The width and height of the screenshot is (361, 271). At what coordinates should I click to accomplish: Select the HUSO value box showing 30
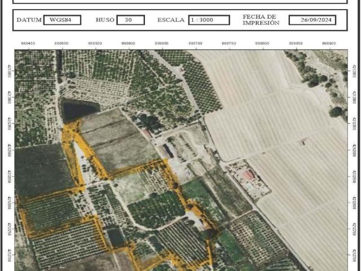tap(130, 20)
